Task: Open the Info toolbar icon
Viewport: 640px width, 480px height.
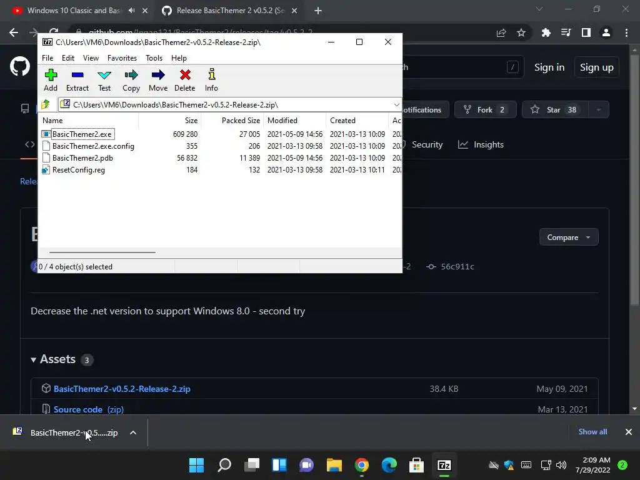Action: 211,80
